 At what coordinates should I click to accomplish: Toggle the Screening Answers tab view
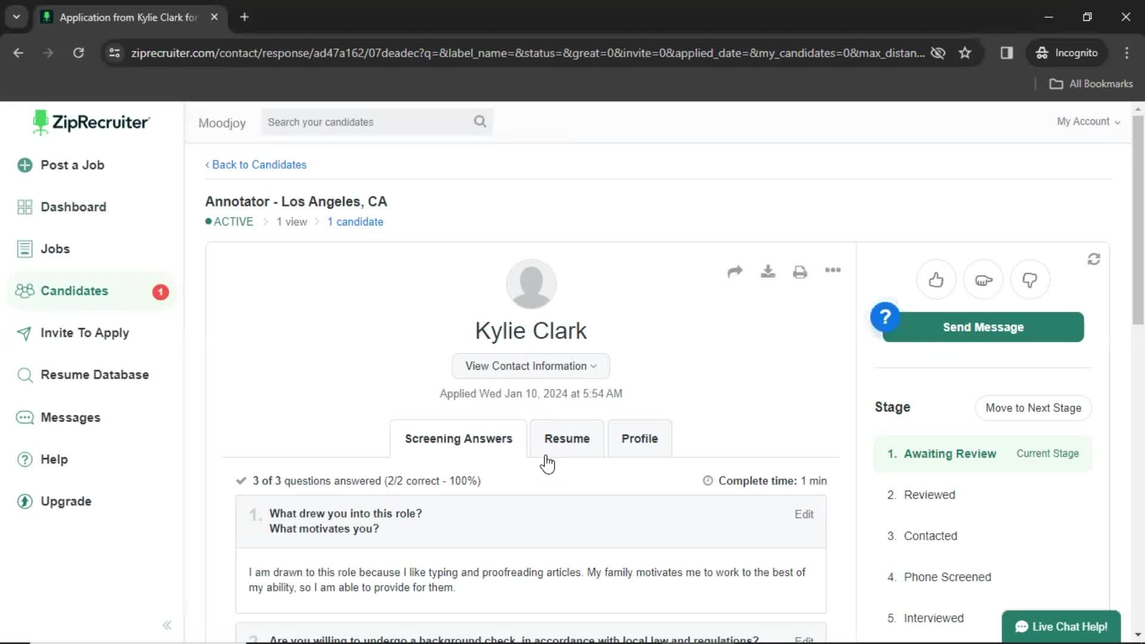(459, 438)
